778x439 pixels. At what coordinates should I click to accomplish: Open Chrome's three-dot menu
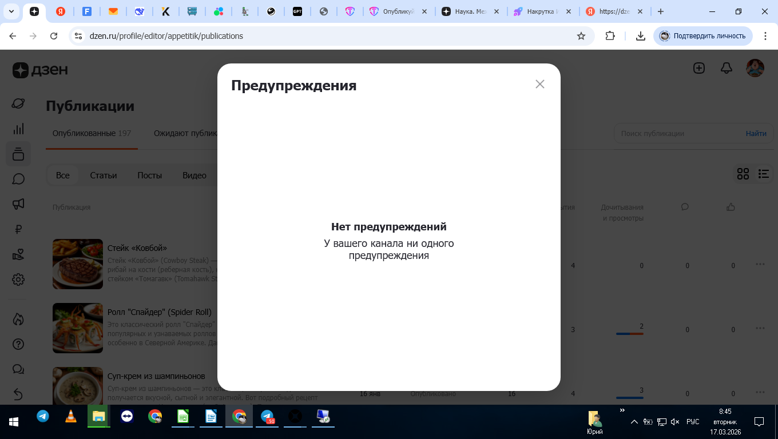tap(765, 36)
